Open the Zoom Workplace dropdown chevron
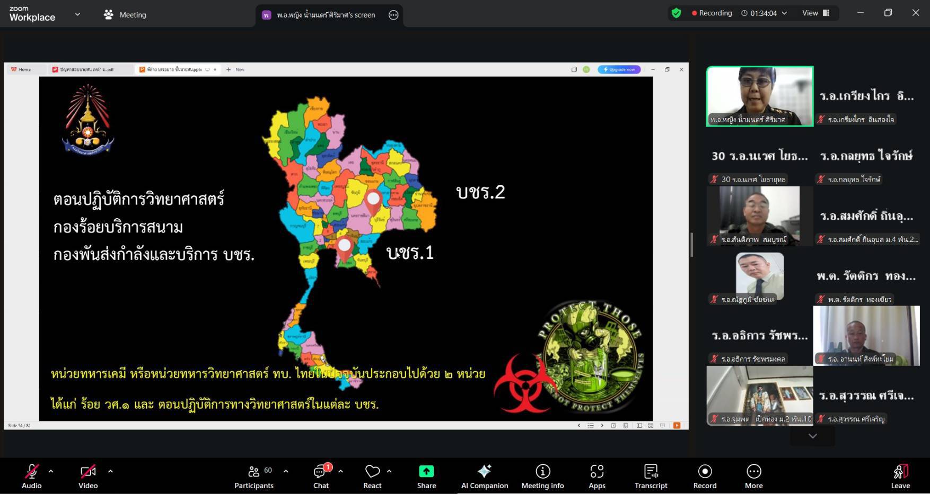 coord(77,14)
